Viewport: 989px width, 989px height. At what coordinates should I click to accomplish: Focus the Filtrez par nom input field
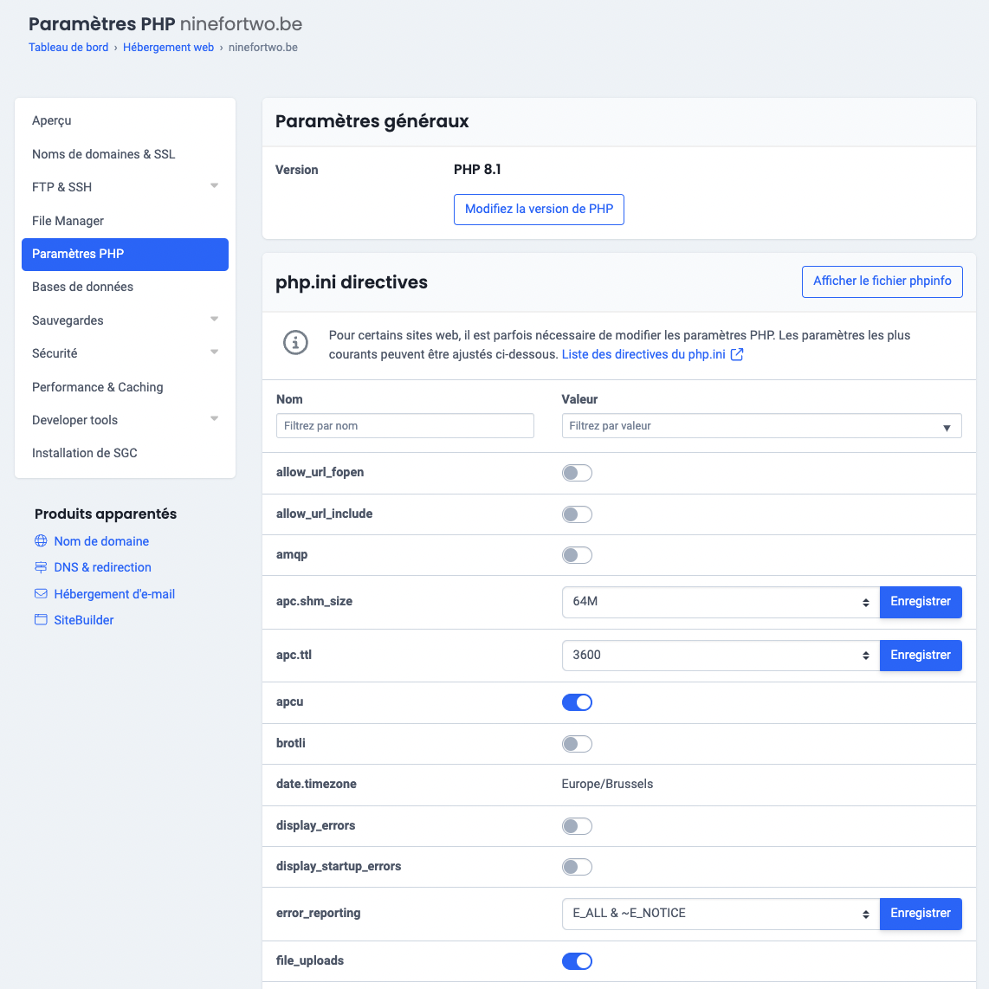(x=404, y=426)
